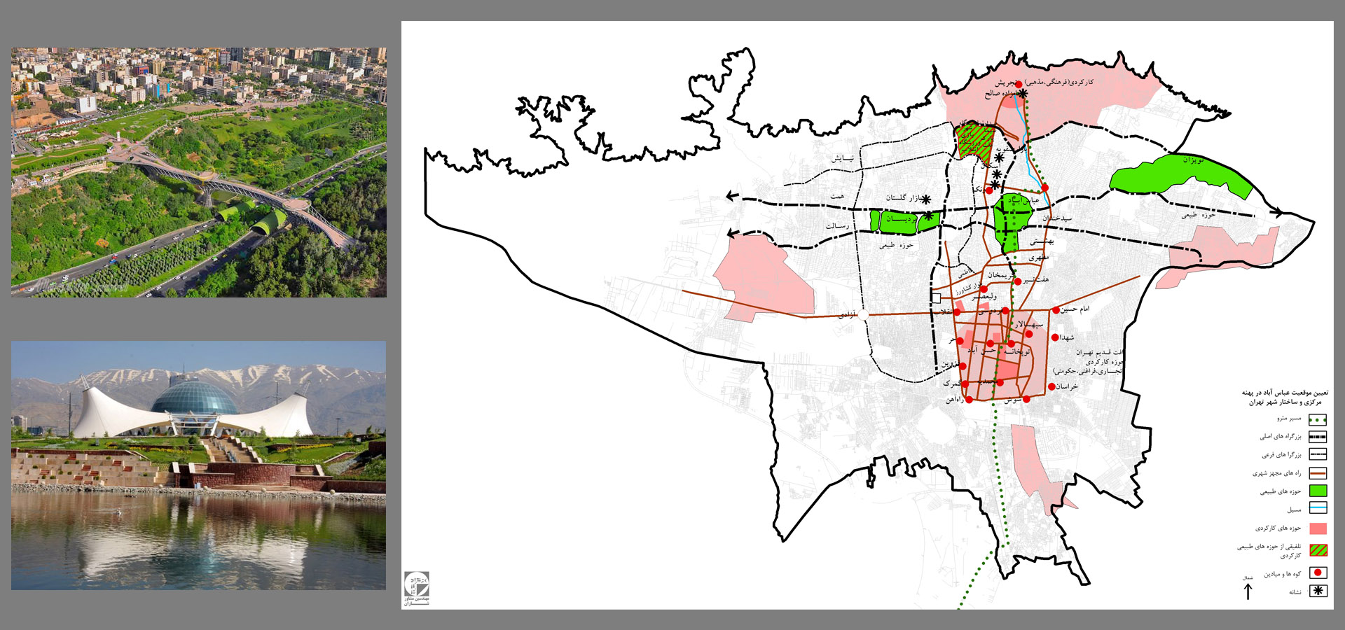Select the pink functional zone at the west side

(766, 279)
